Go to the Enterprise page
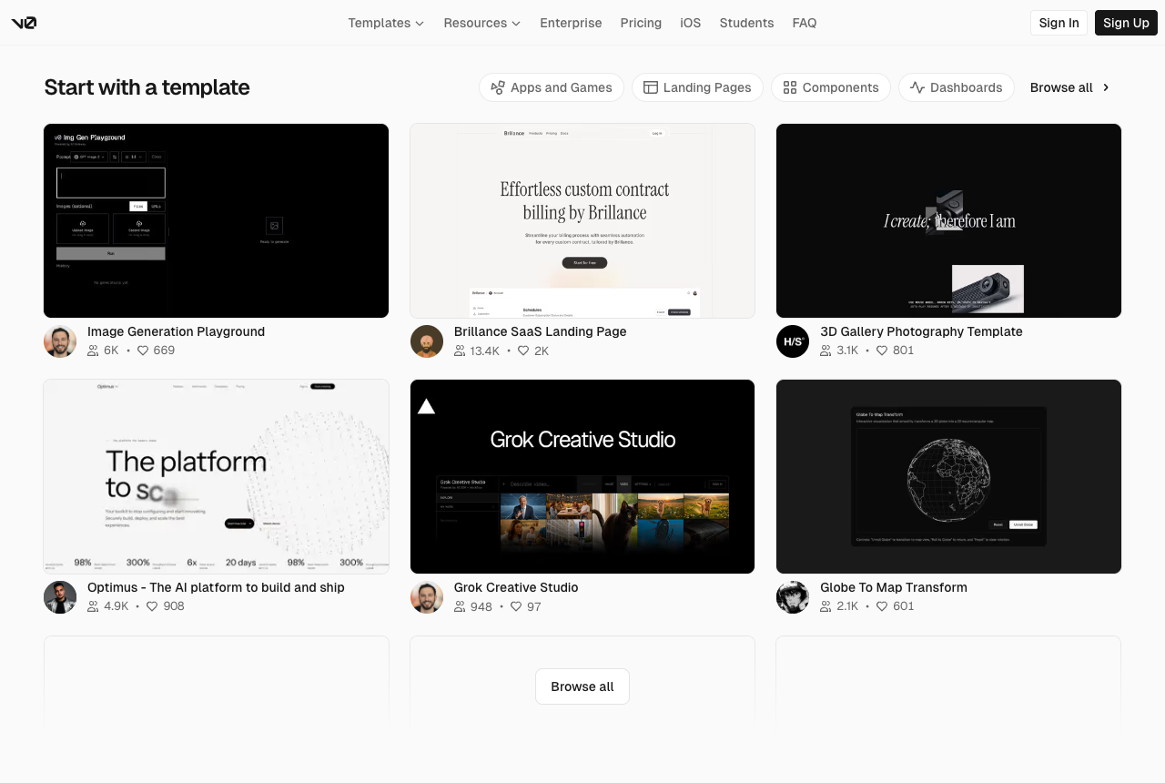Screen dimensions: 1165x783 click(x=571, y=23)
